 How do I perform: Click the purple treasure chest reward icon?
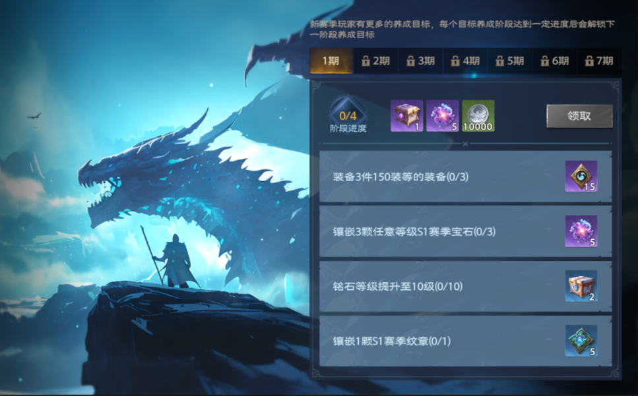click(x=406, y=116)
